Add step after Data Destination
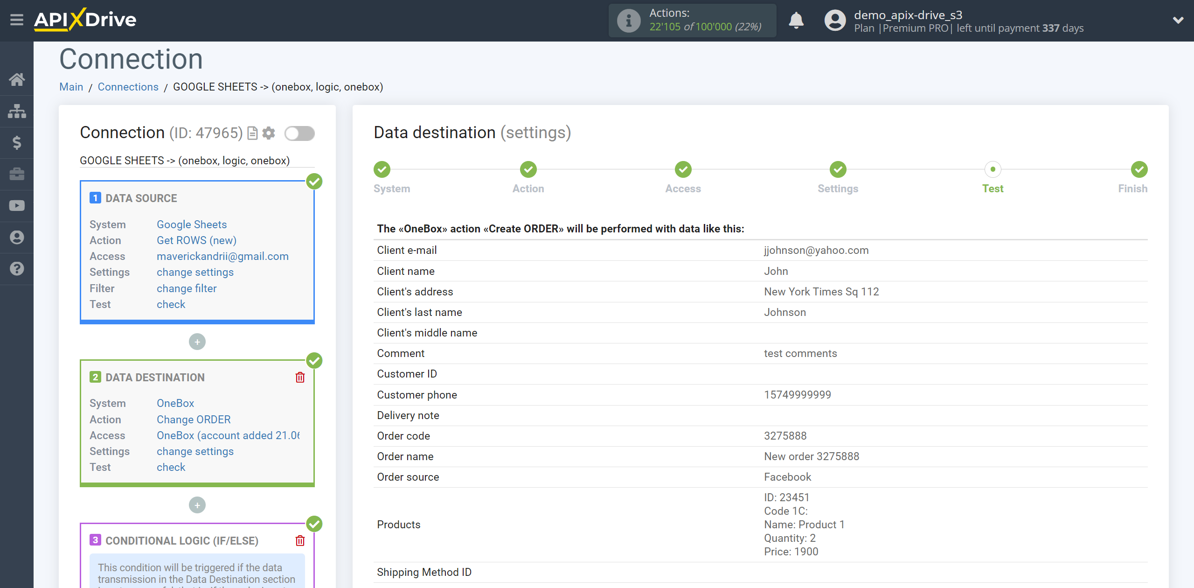1194x588 pixels. [x=197, y=505]
